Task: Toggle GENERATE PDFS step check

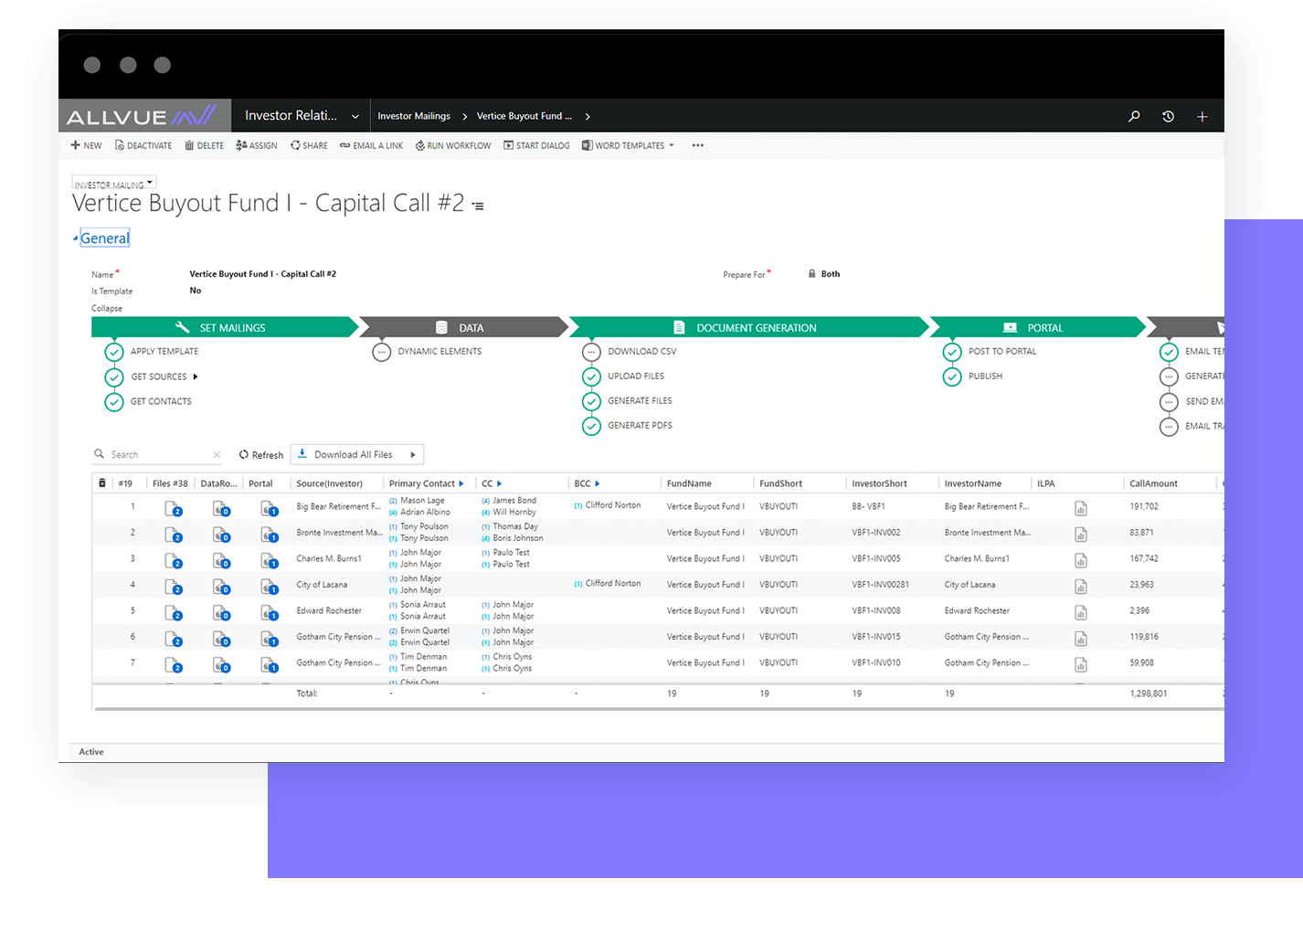Action: point(592,426)
